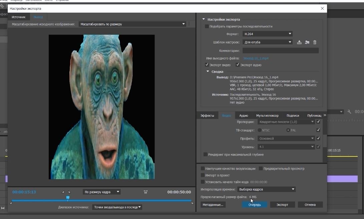Viewport: 364px width, 219px height.
Task: Click the Import Preset folder icon
Action: tap(307, 42)
